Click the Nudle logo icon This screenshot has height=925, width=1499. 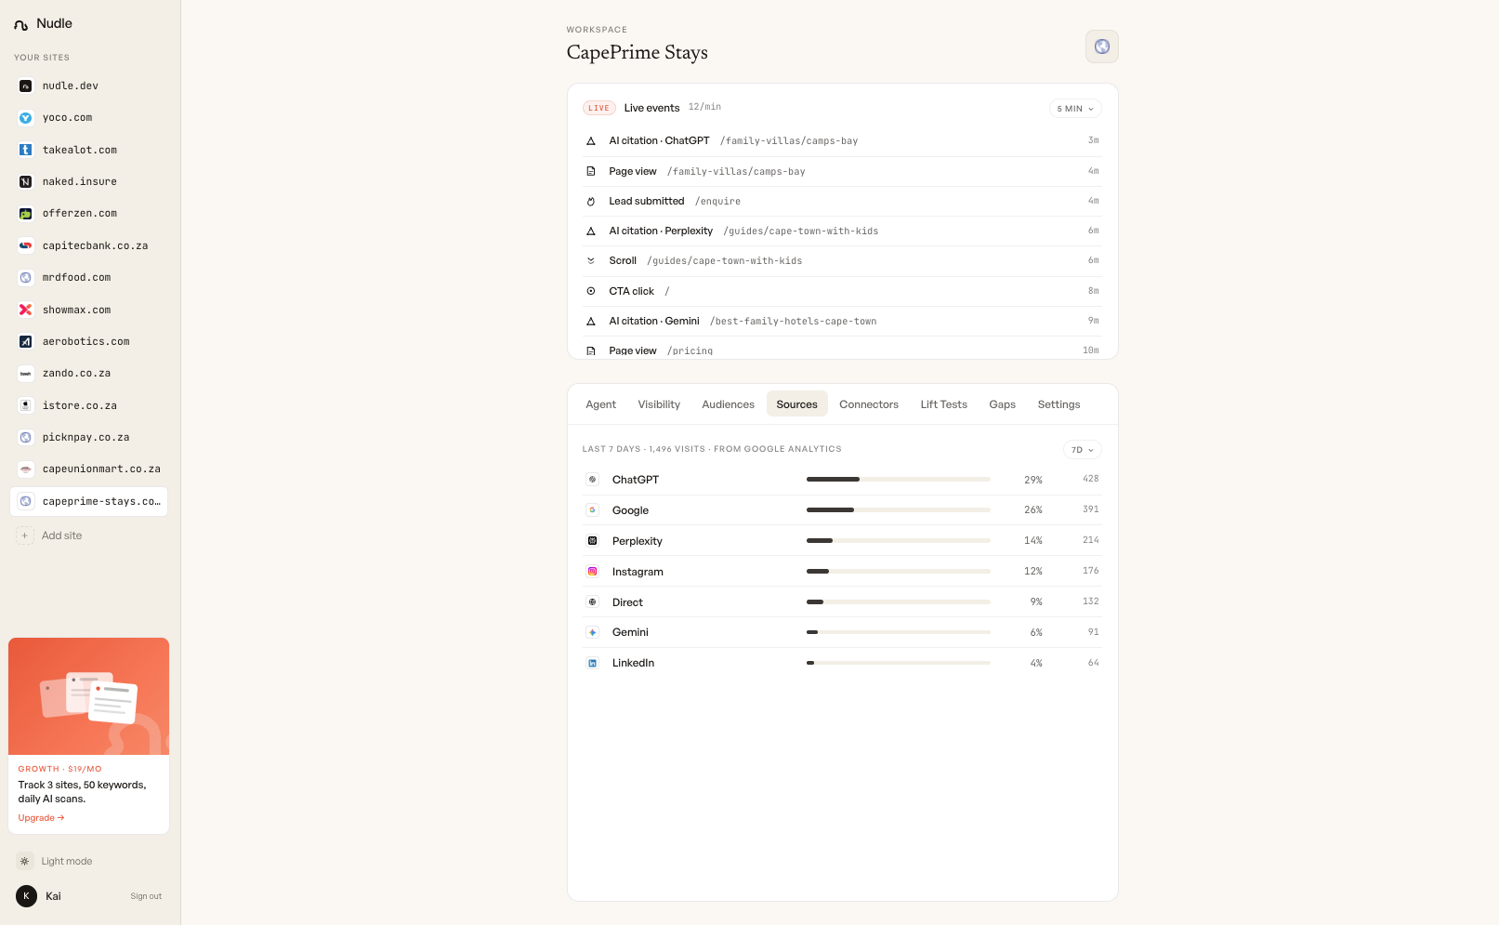[20, 25]
